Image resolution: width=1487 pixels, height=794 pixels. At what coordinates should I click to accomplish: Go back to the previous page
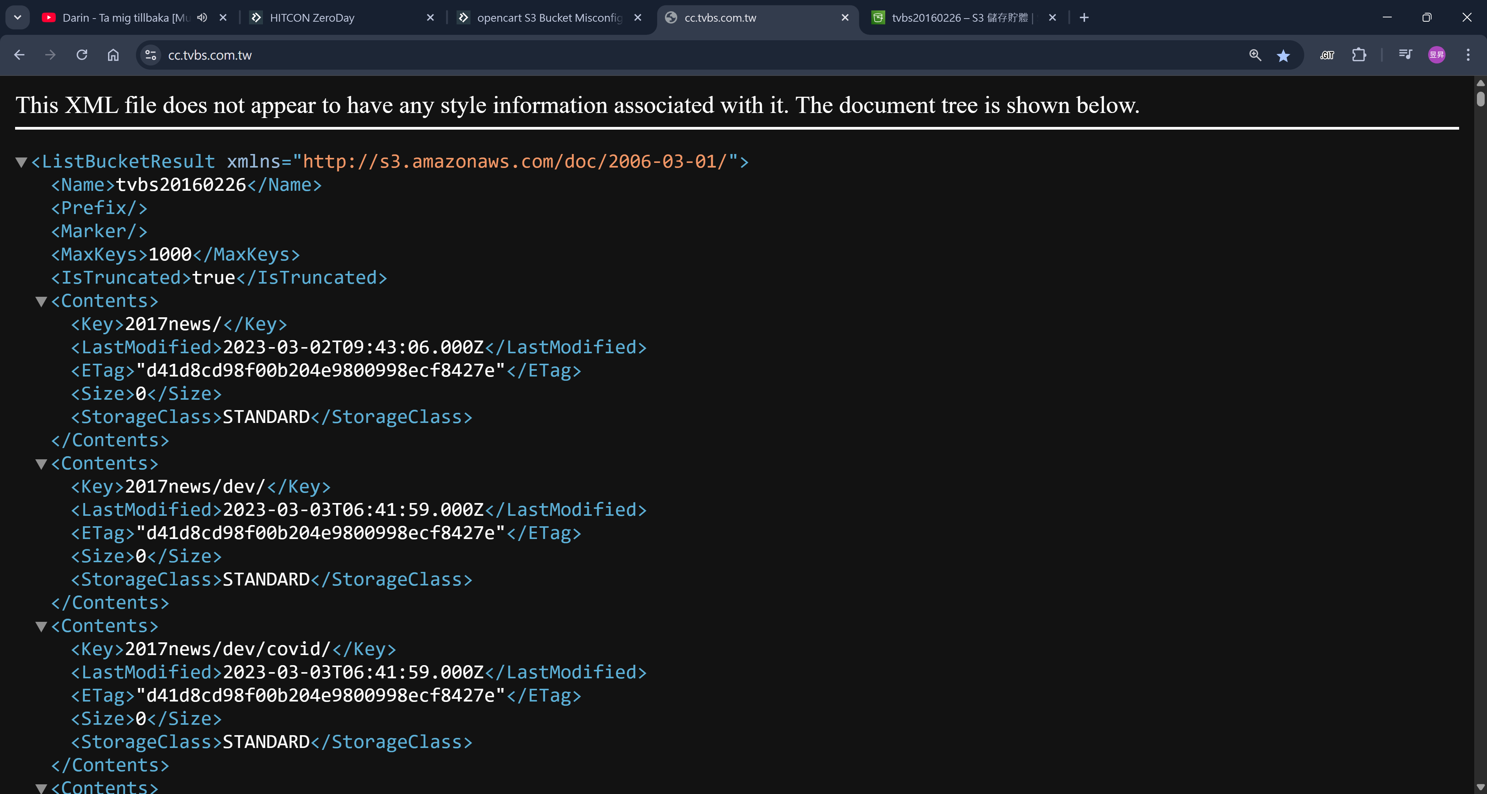(x=19, y=55)
